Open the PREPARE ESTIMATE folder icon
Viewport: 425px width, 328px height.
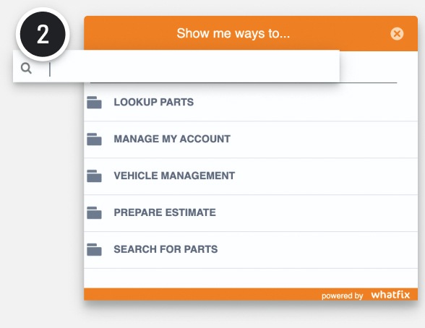point(94,213)
